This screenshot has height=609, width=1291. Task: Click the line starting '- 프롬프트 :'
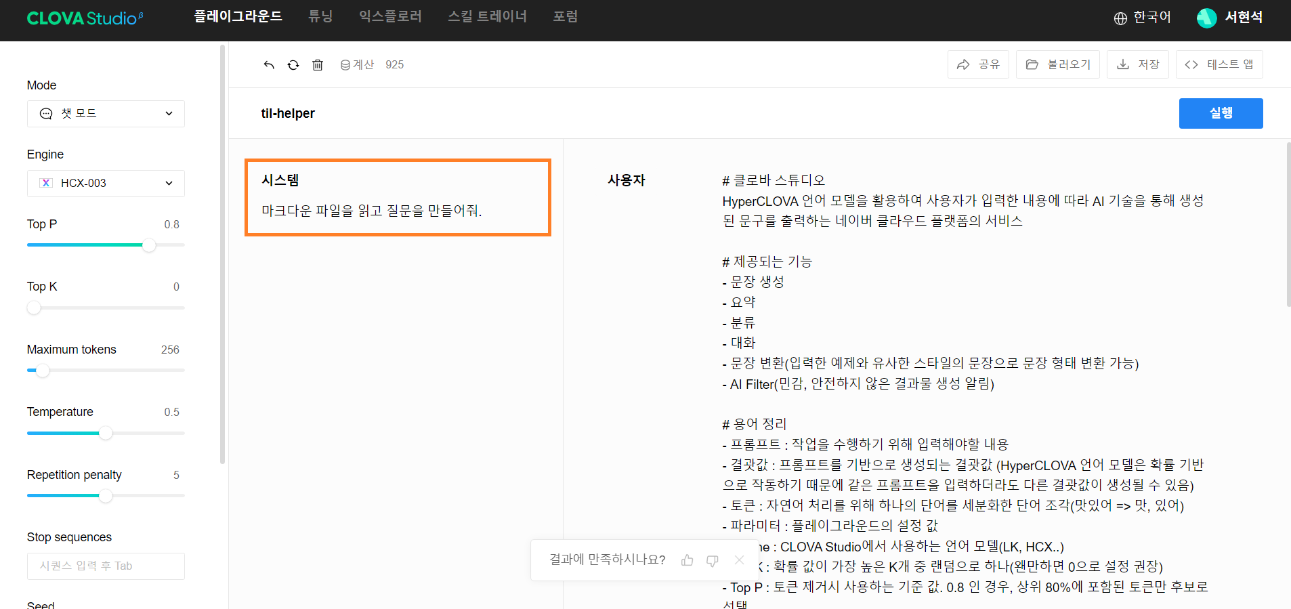pos(865,444)
